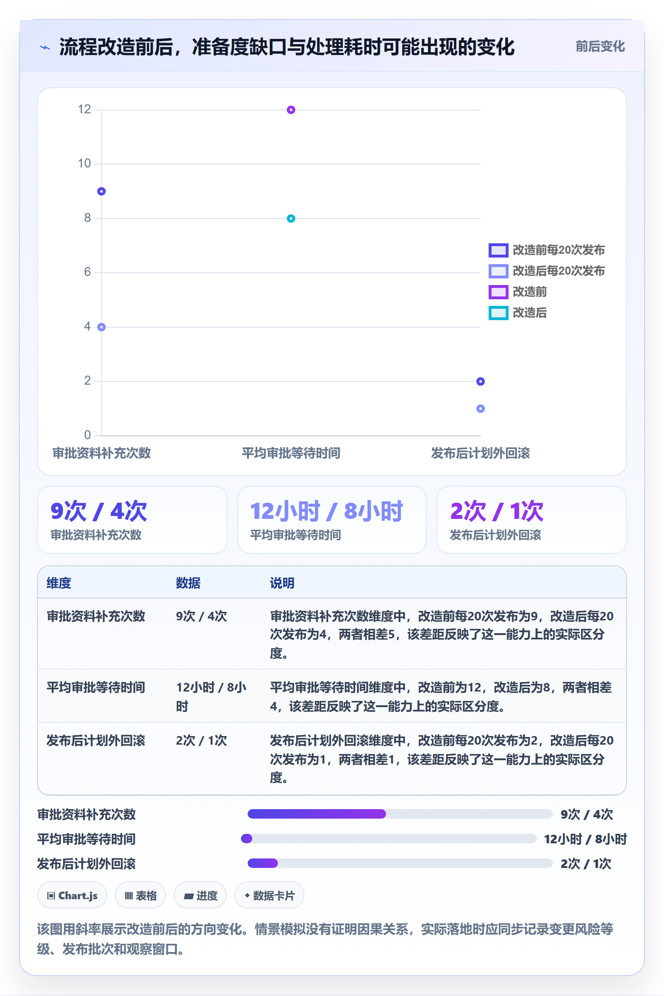Screen dimensions: 664x996
Task: Click the light blue data point at value 4
Action: (101, 327)
